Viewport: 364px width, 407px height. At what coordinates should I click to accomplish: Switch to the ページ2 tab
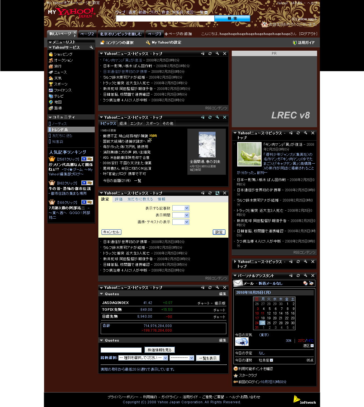[x=87, y=34]
